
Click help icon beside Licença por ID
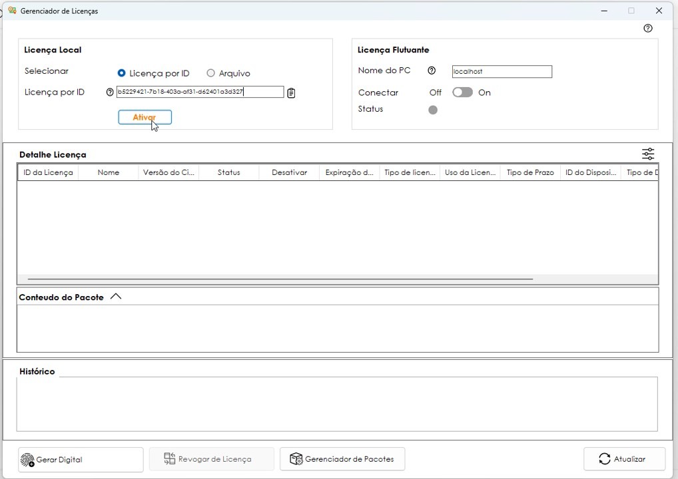[110, 92]
